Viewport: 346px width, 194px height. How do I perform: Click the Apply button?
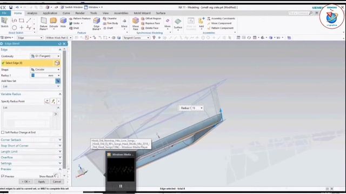coord(42,182)
